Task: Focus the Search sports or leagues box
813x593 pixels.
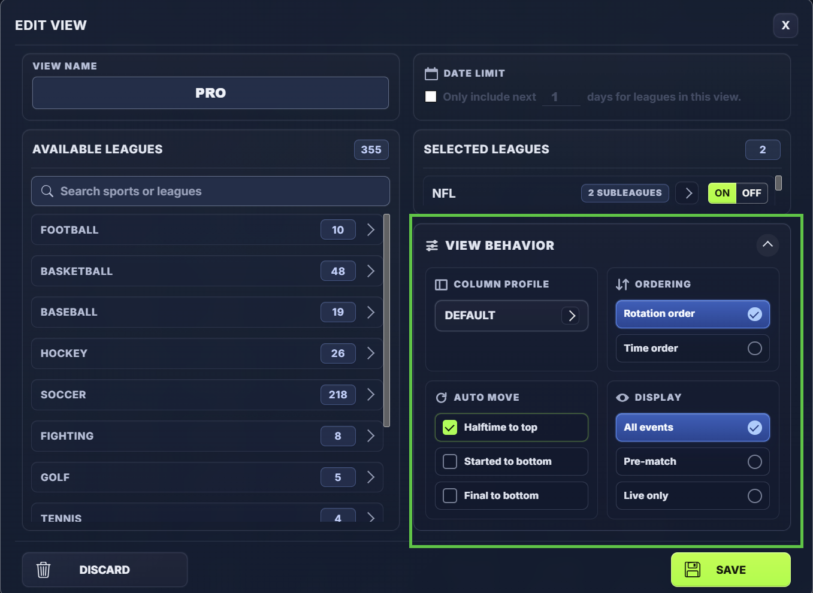Action: tap(210, 191)
